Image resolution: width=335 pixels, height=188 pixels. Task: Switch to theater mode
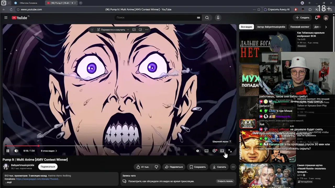222,151
